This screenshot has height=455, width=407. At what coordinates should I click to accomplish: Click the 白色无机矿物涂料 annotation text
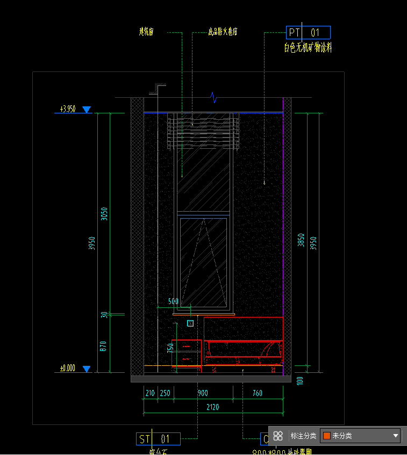point(308,48)
